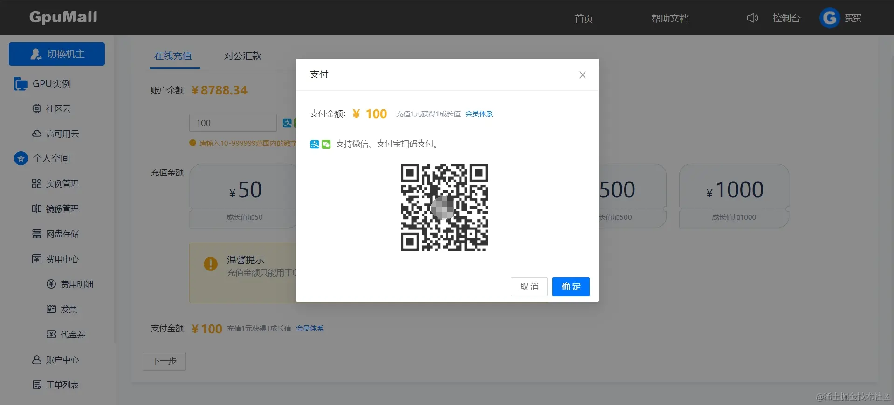Open 代金券 in sidebar
The image size is (894, 405).
pos(73,335)
